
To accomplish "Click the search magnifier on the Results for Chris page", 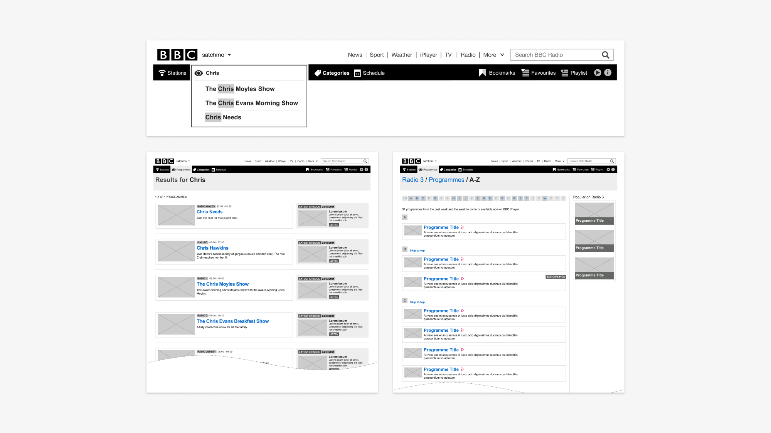I will pos(365,161).
